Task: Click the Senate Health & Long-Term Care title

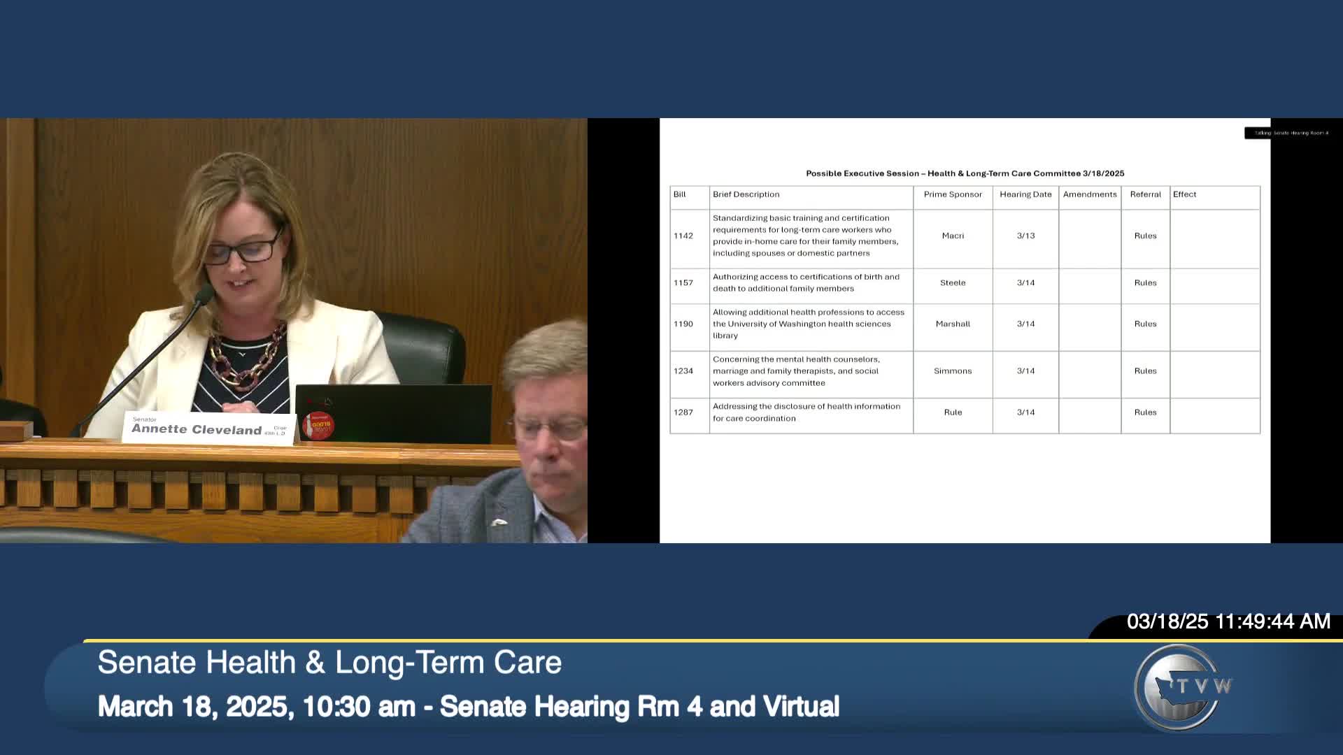Action: [329, 662]
